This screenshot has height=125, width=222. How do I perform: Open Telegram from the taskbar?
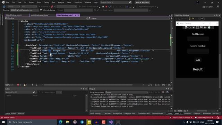coord(82,122)
